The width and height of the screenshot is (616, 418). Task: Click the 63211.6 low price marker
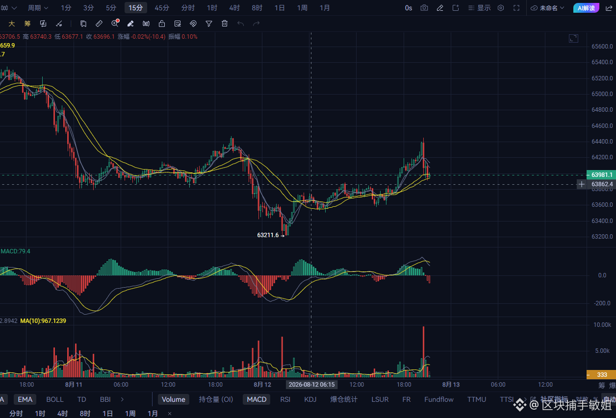tap(268, 235)
